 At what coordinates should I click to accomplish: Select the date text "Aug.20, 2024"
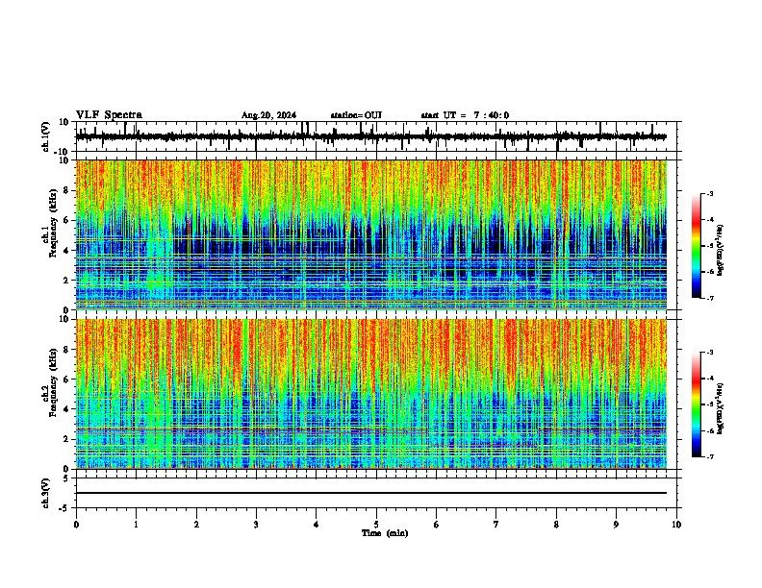tap(268, 115)
